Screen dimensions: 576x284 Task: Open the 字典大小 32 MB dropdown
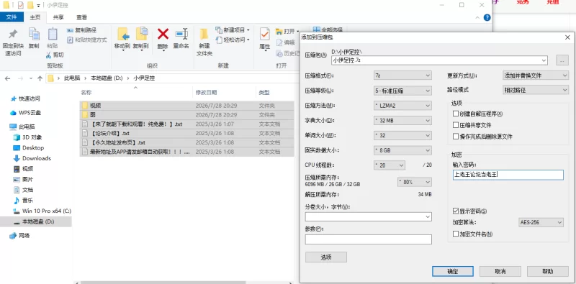pos(402,120)
